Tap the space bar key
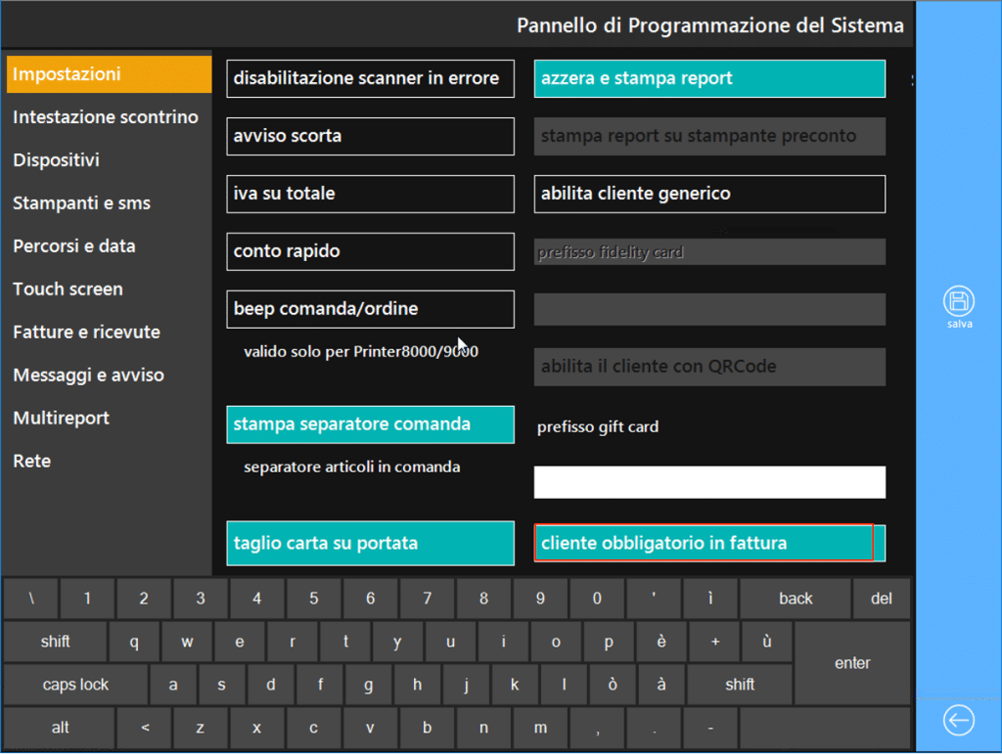 click(x=825, y=728)
